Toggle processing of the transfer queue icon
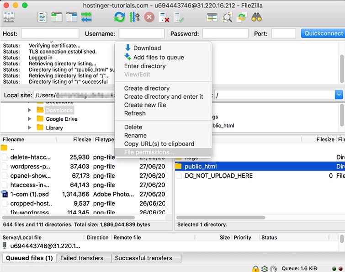345x272 pixels. click(x=134, y=17)
